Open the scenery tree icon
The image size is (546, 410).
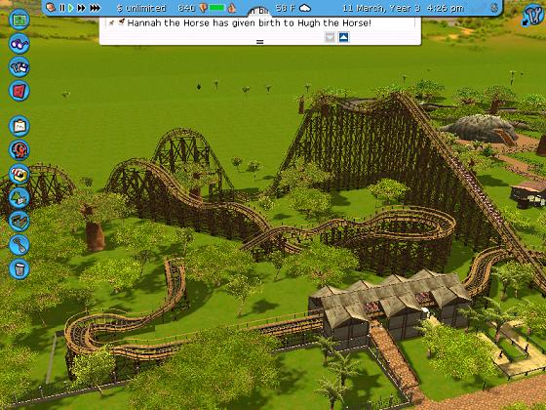coord(19,197)
